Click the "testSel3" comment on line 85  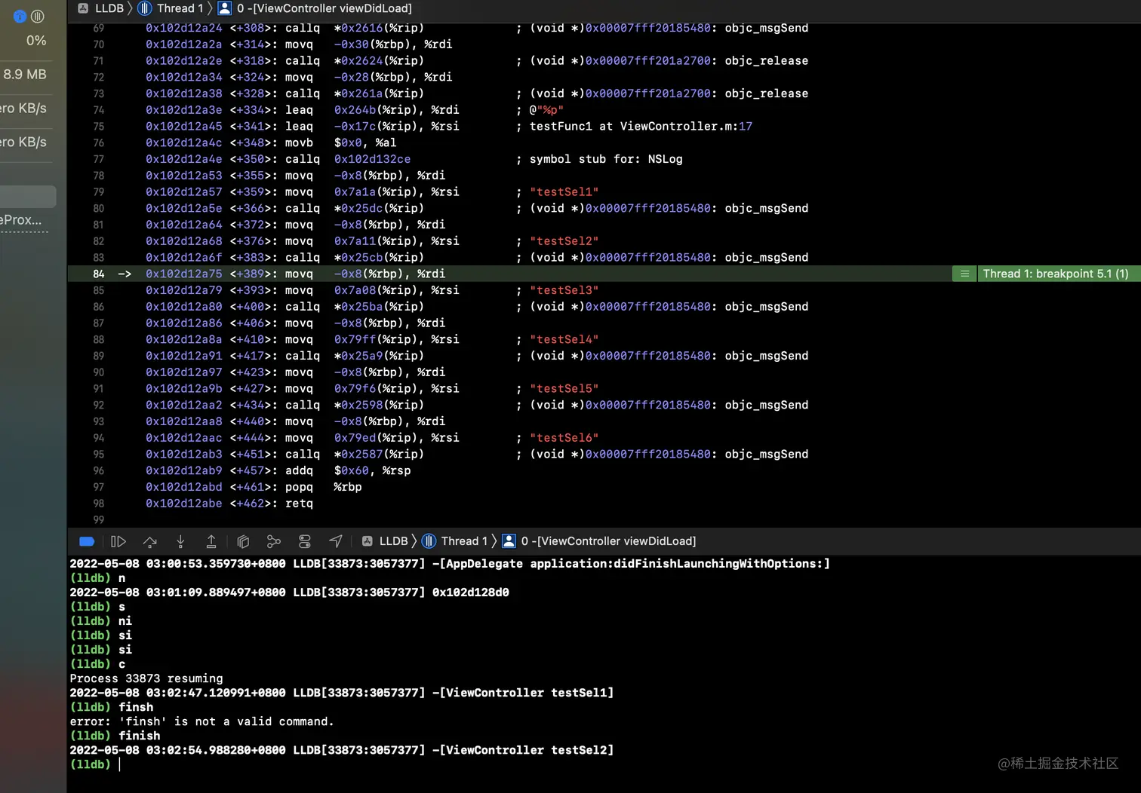coord(564,290)
